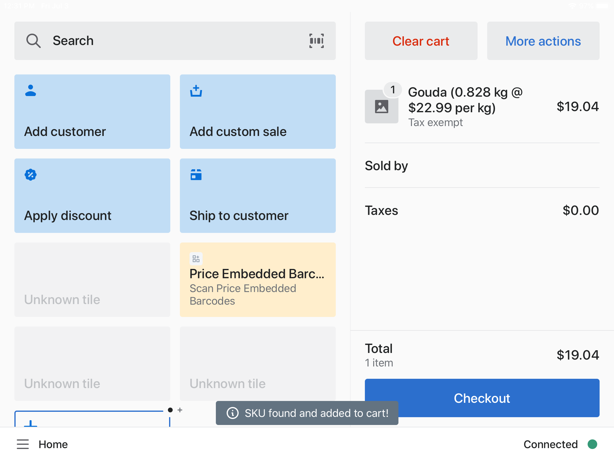The height and width of the screenshot is (461, 614).
Task: Click the Gouda item image placeholder
Action: pyautogui.click(x=381, y=107)
